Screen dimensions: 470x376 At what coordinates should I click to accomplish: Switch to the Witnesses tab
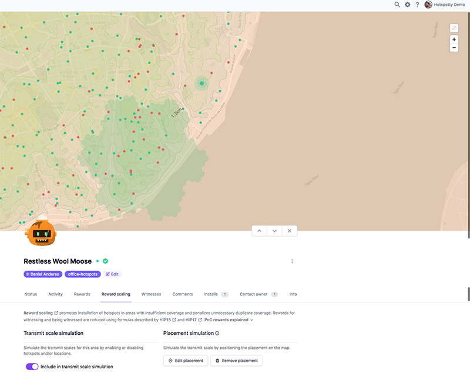151,294
